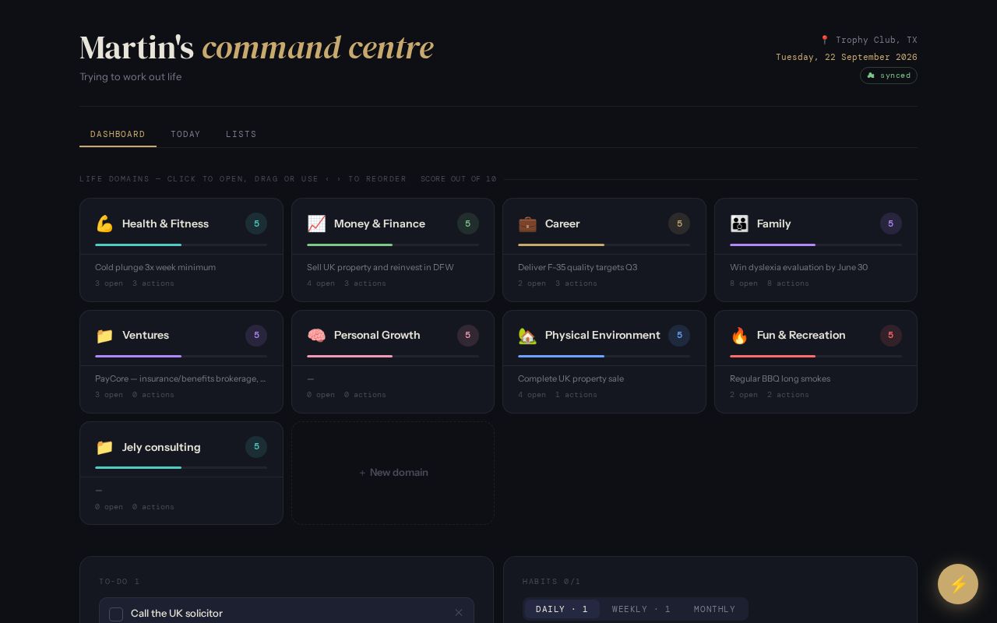The image size is (997, 623).
Task: Open the Lists tab
Action: pyautogui.click(x=241, y=134)
